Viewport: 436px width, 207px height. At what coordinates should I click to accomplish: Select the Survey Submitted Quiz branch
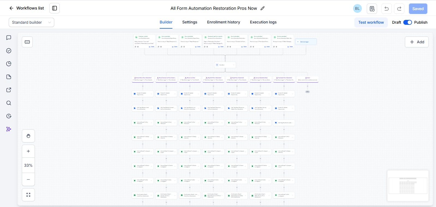(260, 79)
